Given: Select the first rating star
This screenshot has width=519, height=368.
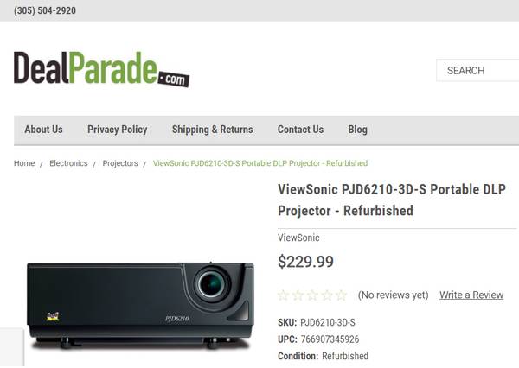Looking at the screenshot, I should 284,295.
